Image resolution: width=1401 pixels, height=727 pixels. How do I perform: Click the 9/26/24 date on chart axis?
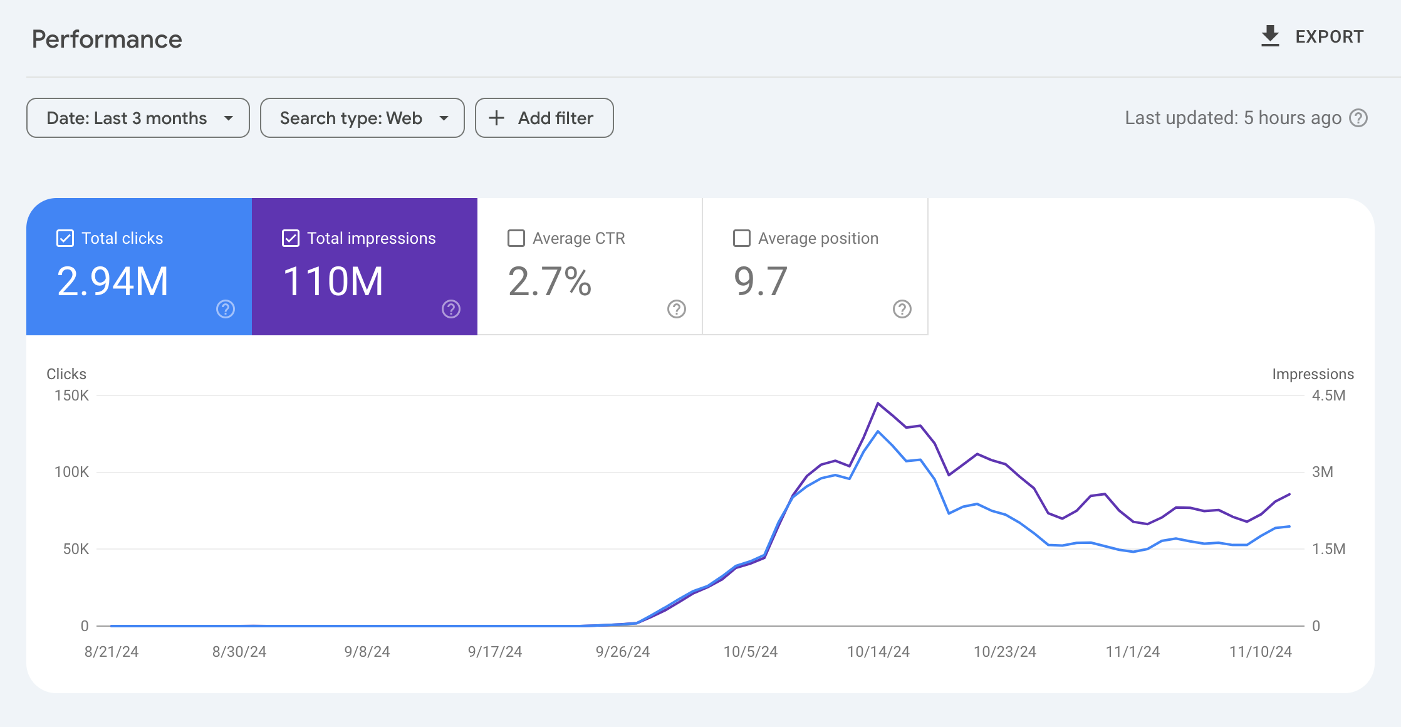tap(623, 652)
